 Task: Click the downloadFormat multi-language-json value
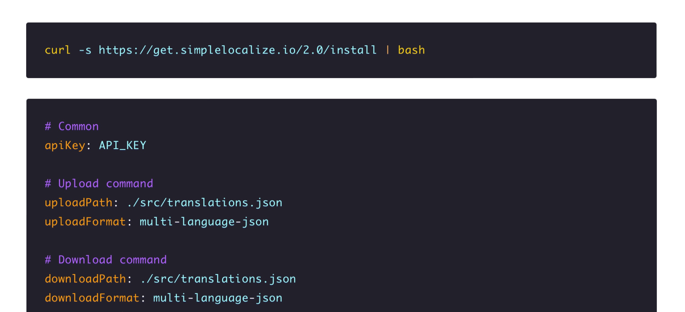(218, 298)
